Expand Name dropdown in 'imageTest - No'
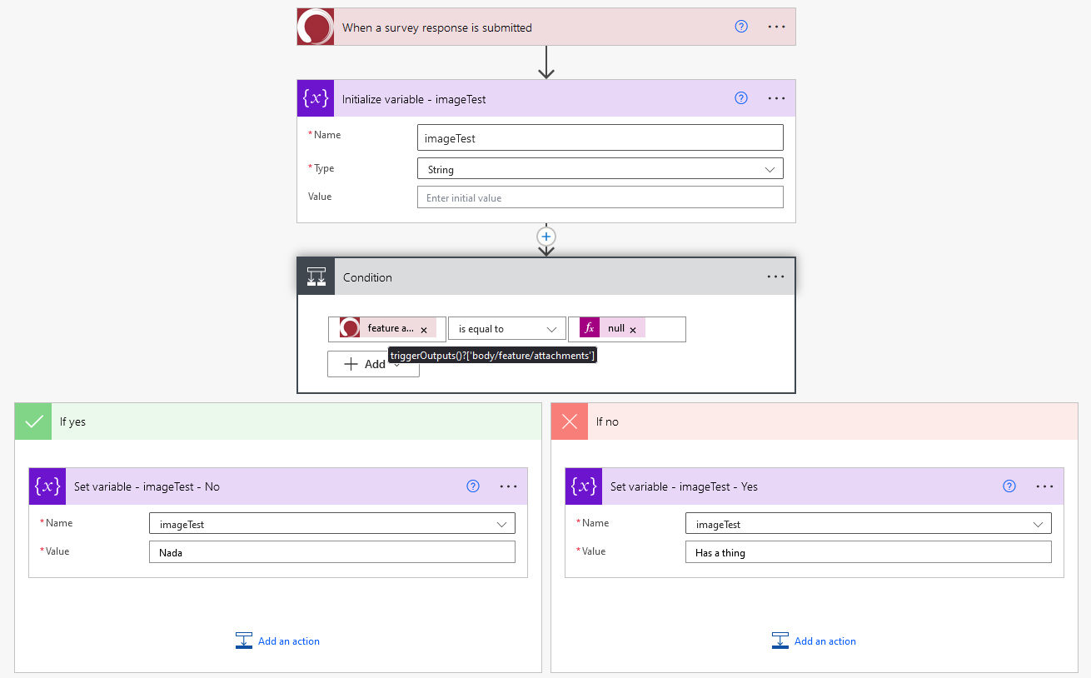Viewport: 1091px width, 678px height. (x=331, y=524)
